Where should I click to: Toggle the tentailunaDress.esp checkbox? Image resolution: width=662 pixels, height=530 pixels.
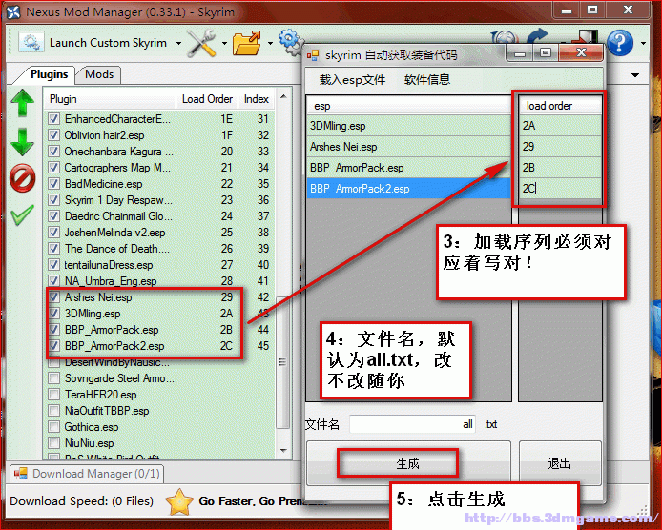tap(54, 265)
